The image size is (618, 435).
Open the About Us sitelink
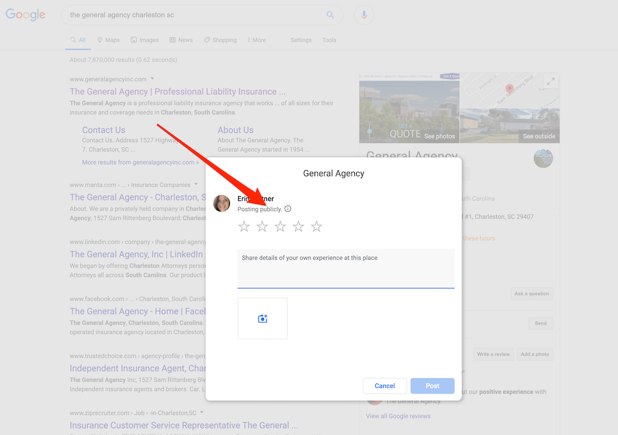click(235, 130)
